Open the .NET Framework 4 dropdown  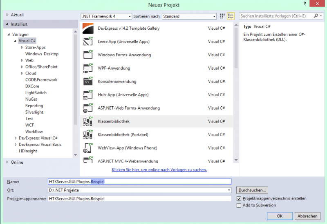pos(106,16)
